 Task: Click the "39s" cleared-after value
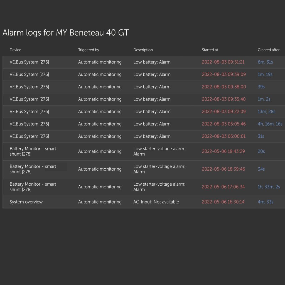[261, 87]
